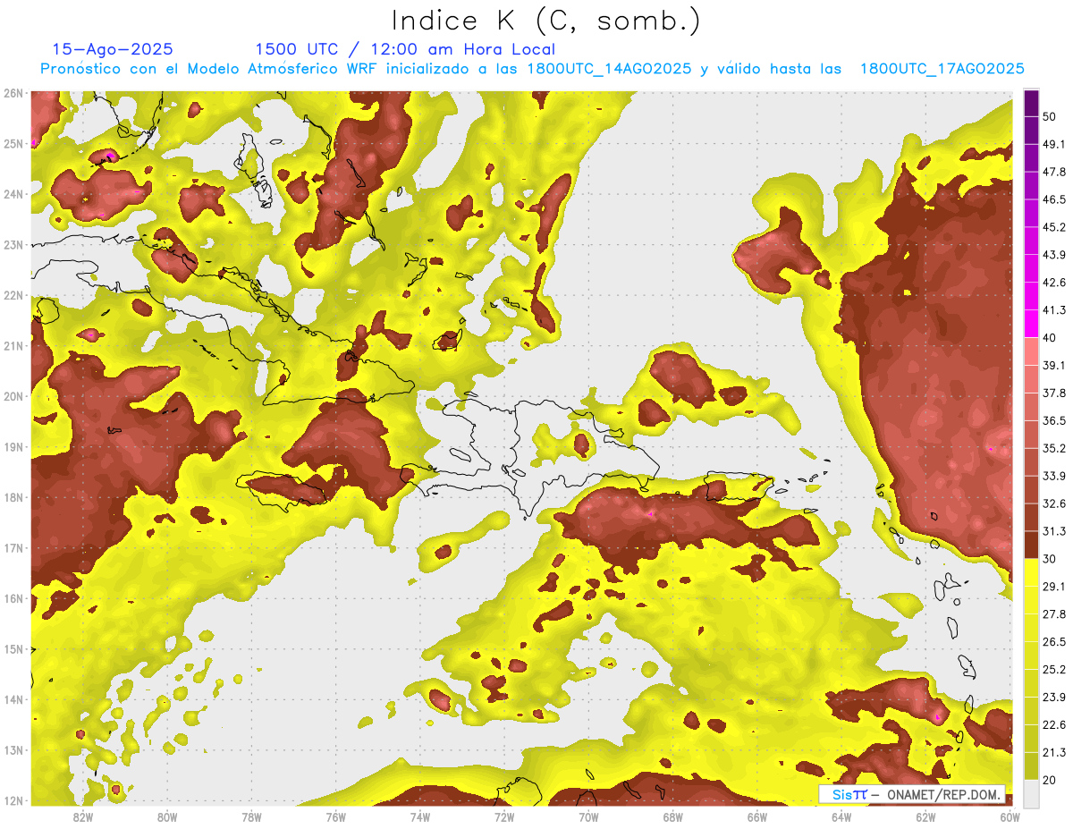Click the 64W longitude label
The width and height of the screenshot is (1073, 829).
pos(841,816)
